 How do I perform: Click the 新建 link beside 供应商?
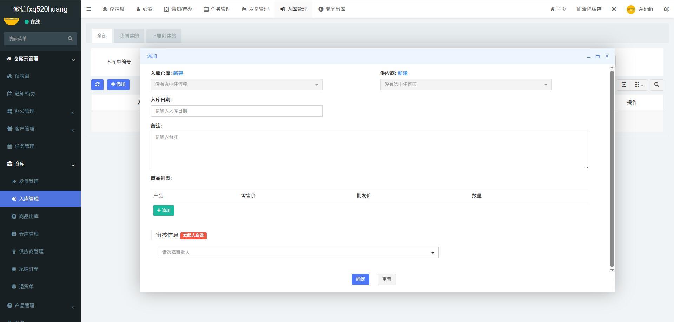[402, 73]
